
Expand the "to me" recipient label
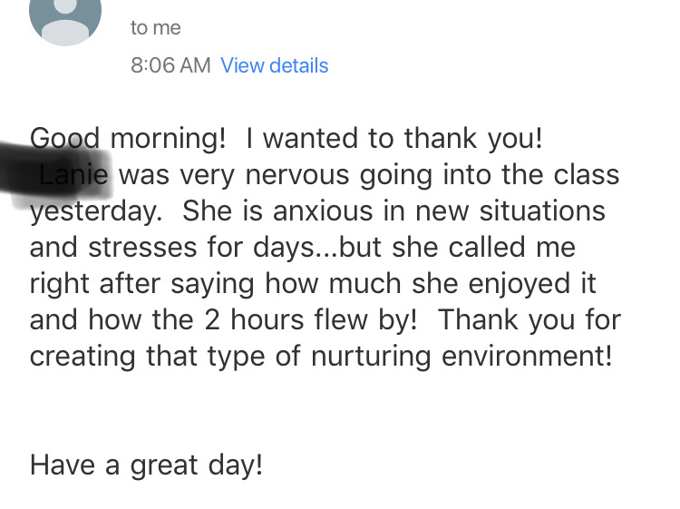(x=156, y=28)
